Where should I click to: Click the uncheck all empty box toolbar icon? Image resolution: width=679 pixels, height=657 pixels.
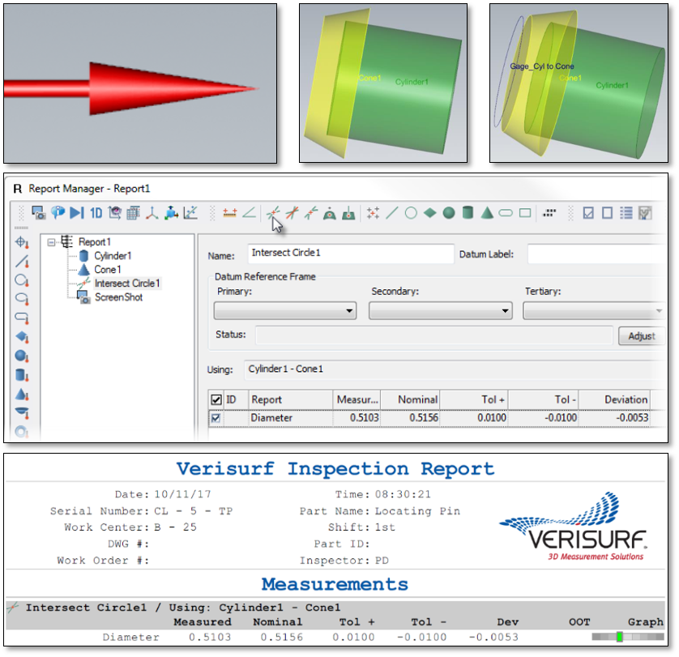pos(607,212)
